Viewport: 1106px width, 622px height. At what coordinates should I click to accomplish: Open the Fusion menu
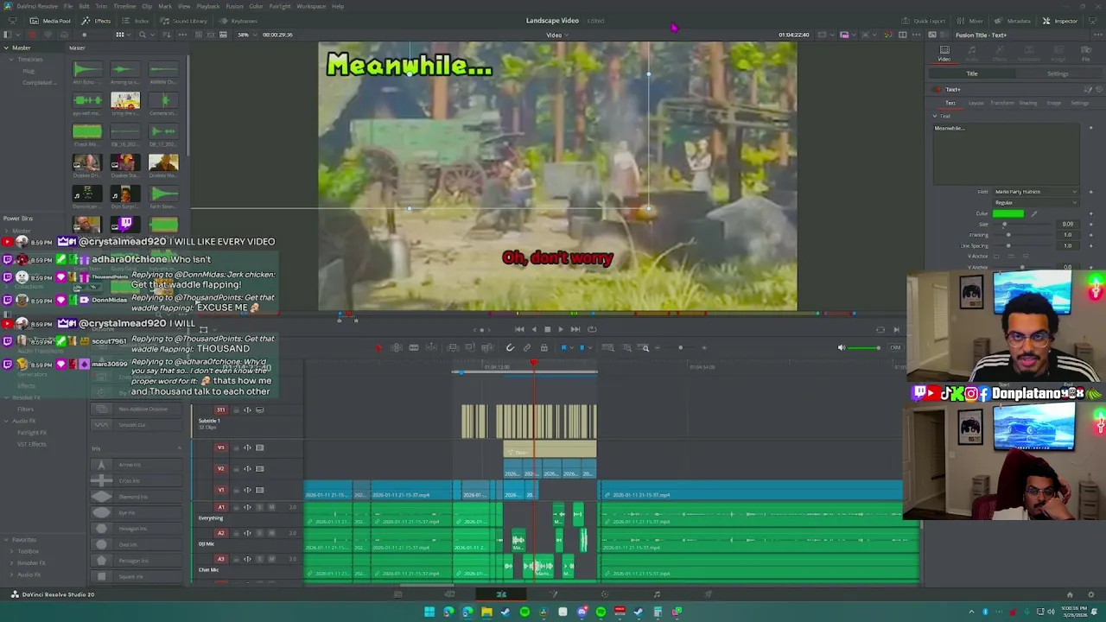pos(234,6)
